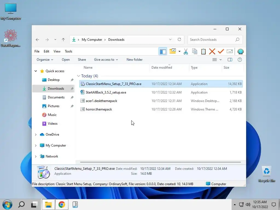
Task: Go up one folder level arrow
Action: pos(63,40)
